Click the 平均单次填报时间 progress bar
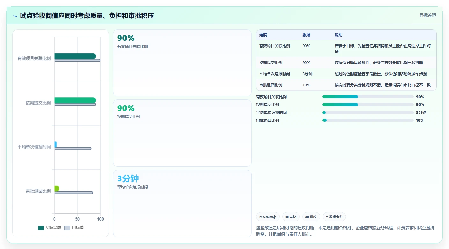 click(368, 112)
